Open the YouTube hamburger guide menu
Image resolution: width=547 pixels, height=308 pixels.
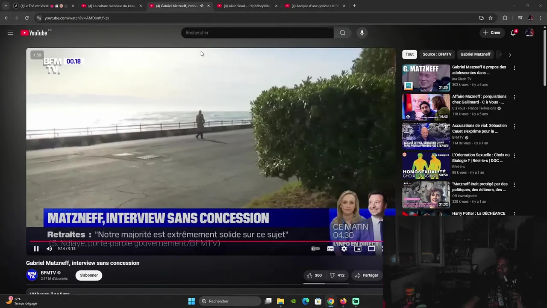pos(10,33)
